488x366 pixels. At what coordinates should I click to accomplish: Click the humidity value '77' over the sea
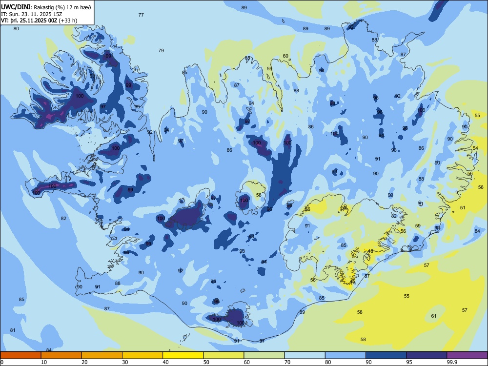point(141,15)
